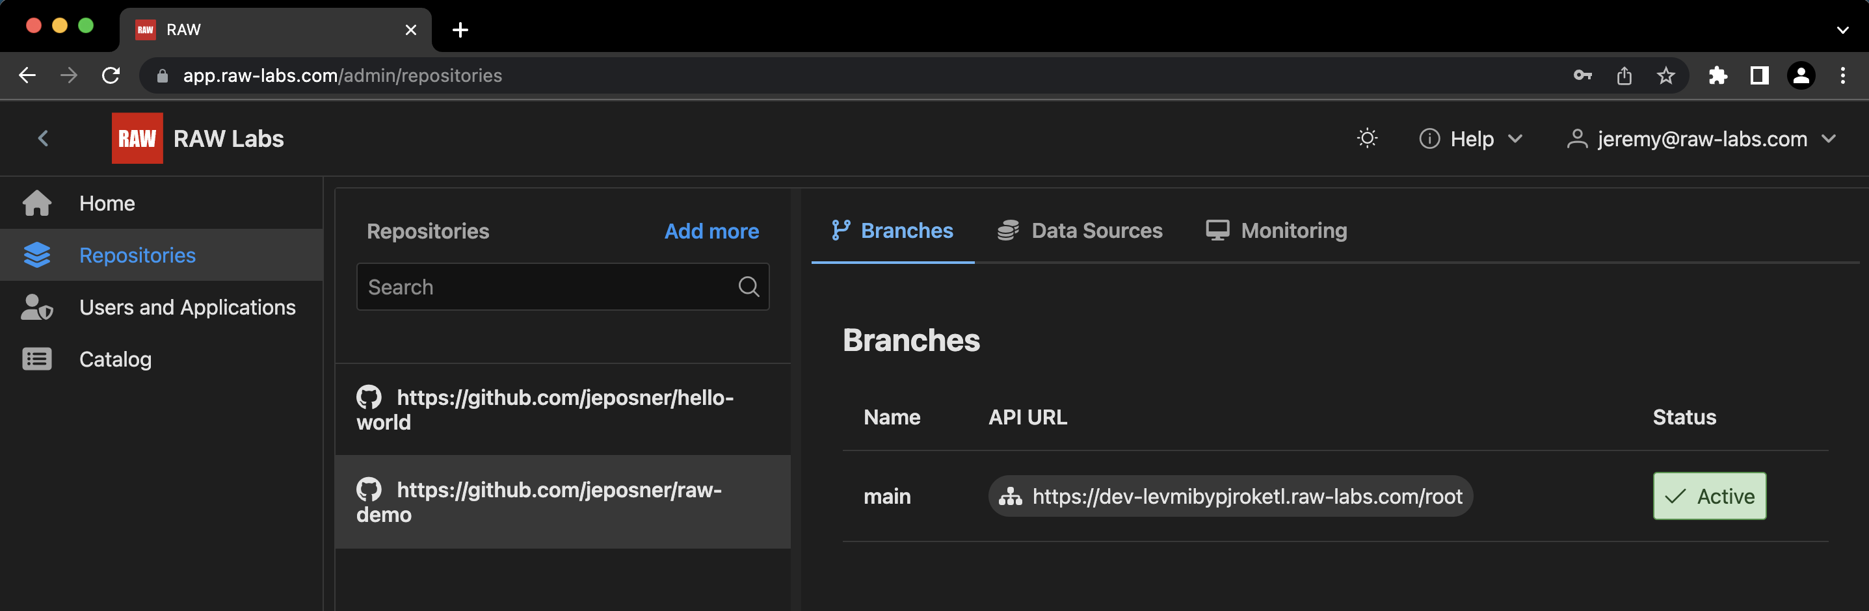Bookmark this page with the star
The width and height of the screenshot is (1869, 611).
[1666, 75]
